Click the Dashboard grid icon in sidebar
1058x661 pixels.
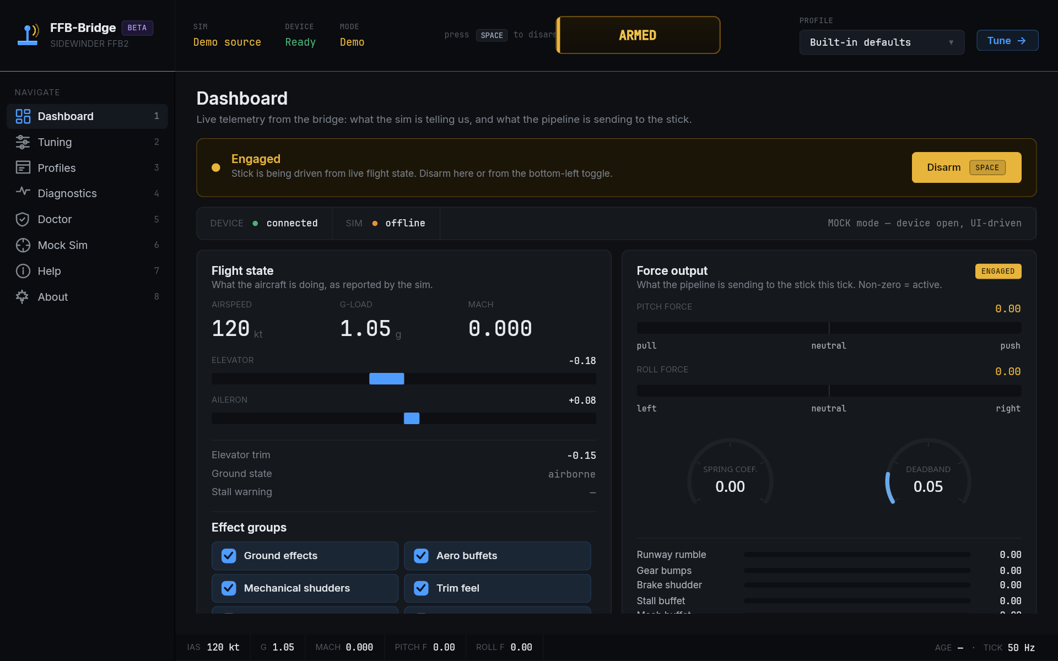(x=23, y=116)
